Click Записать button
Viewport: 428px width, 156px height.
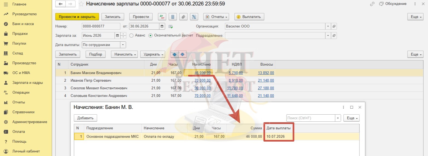[113, 17]
